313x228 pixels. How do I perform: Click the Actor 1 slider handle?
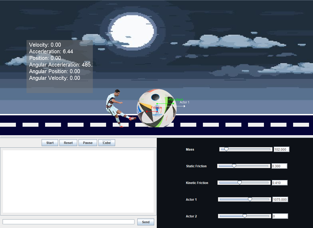coord(250,199)
